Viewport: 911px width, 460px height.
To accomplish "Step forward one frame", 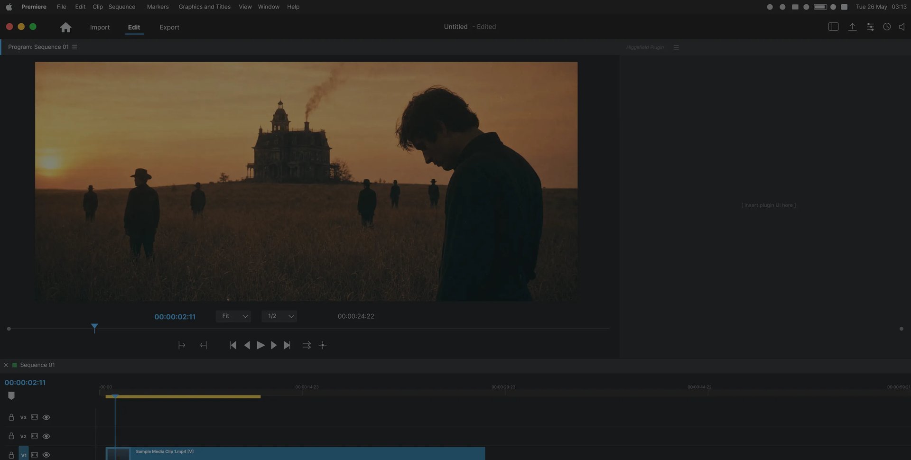I will tap(273, 345).
